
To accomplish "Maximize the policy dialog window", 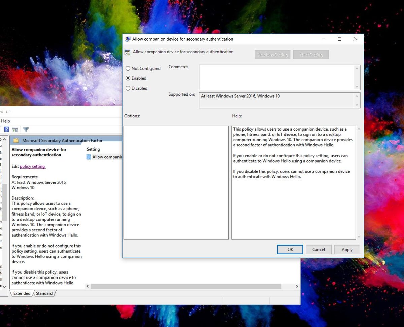I will tap(339, 39).
